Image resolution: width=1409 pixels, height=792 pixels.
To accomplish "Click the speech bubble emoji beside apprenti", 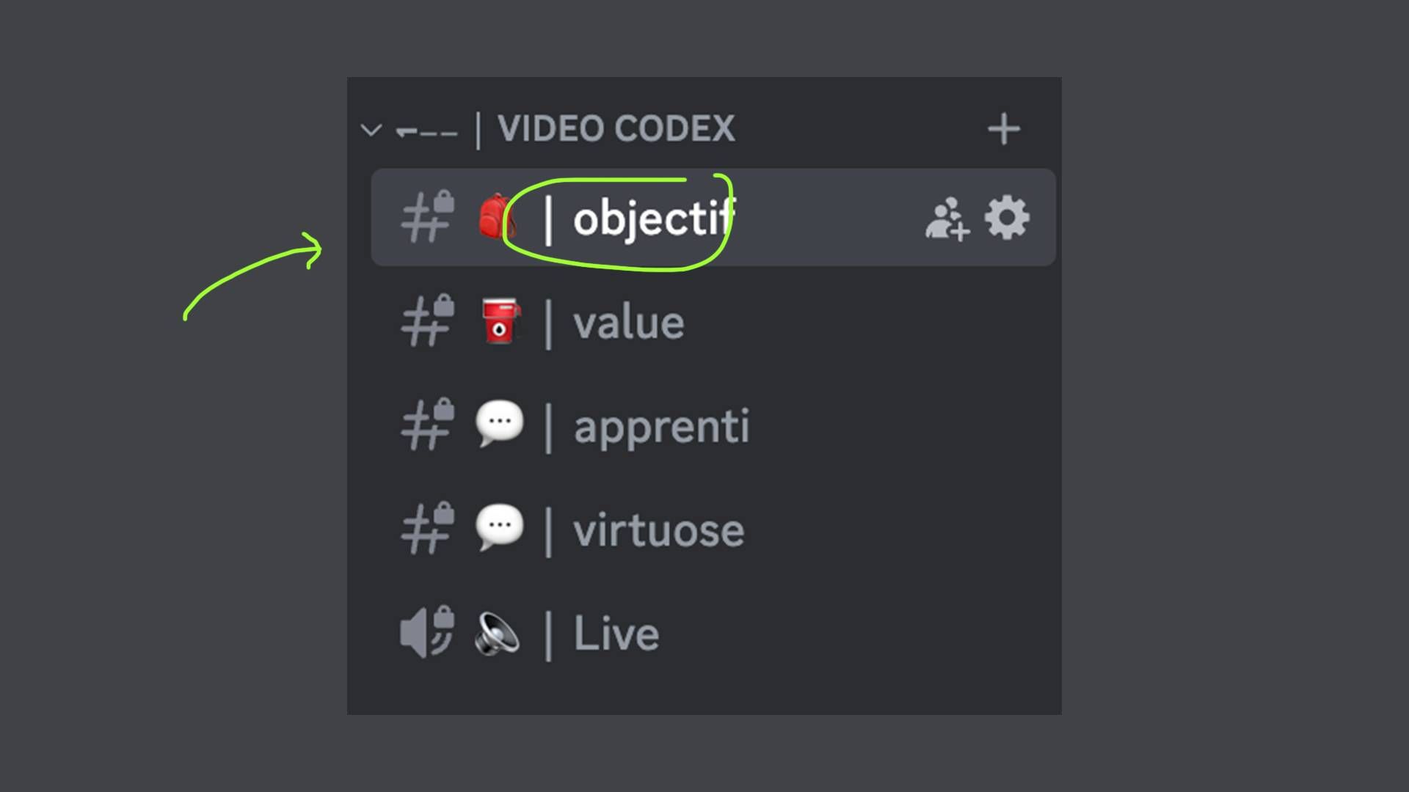I will 499,424.
